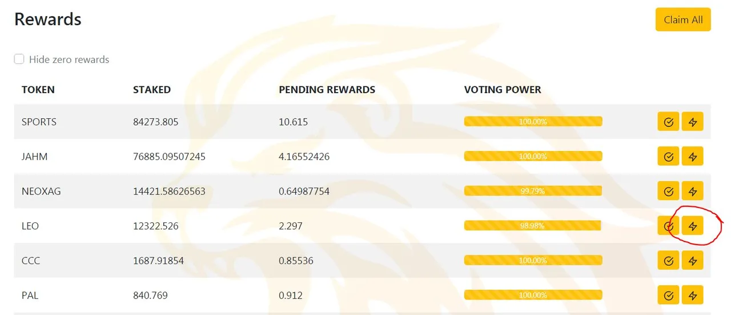The width and height of the screenshot is (731, 315).
Task: Click the lightning bolt icon for SPORTS
Action: tap(693, 122)
